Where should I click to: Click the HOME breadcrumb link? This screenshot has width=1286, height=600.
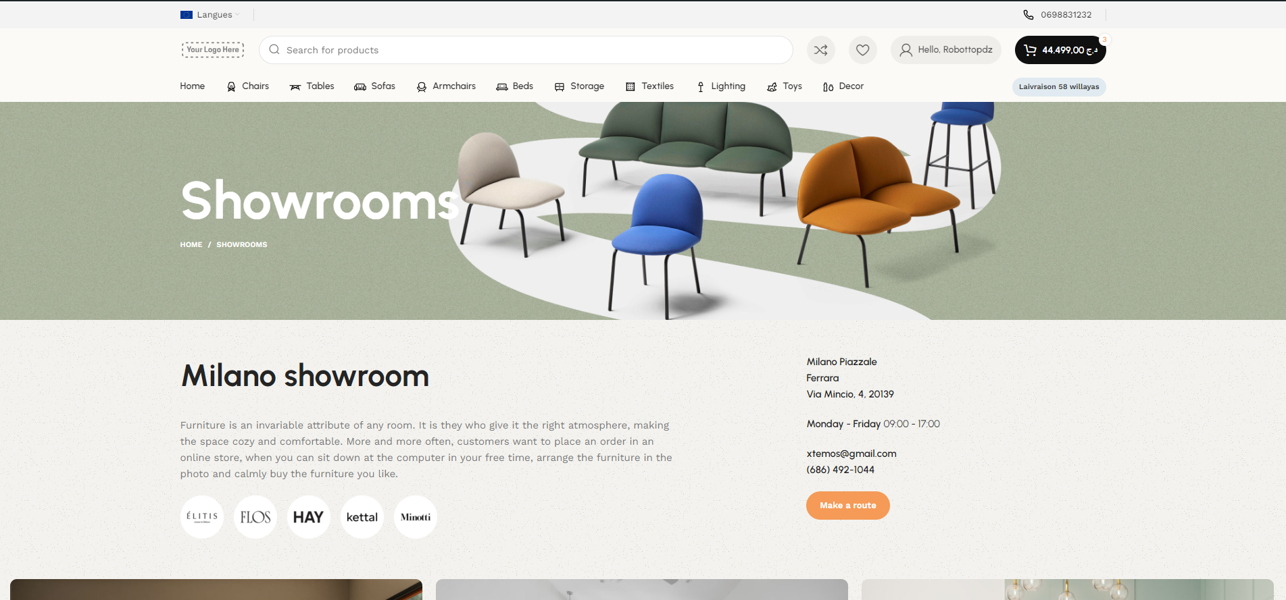[191, 244]
